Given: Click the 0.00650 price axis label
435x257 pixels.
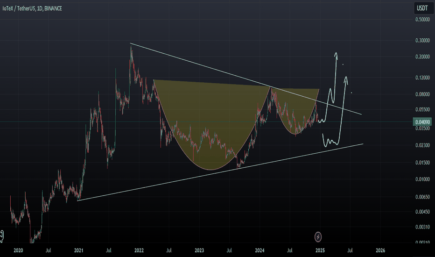Looking at the screenshot, I should [x=422, y=197].
